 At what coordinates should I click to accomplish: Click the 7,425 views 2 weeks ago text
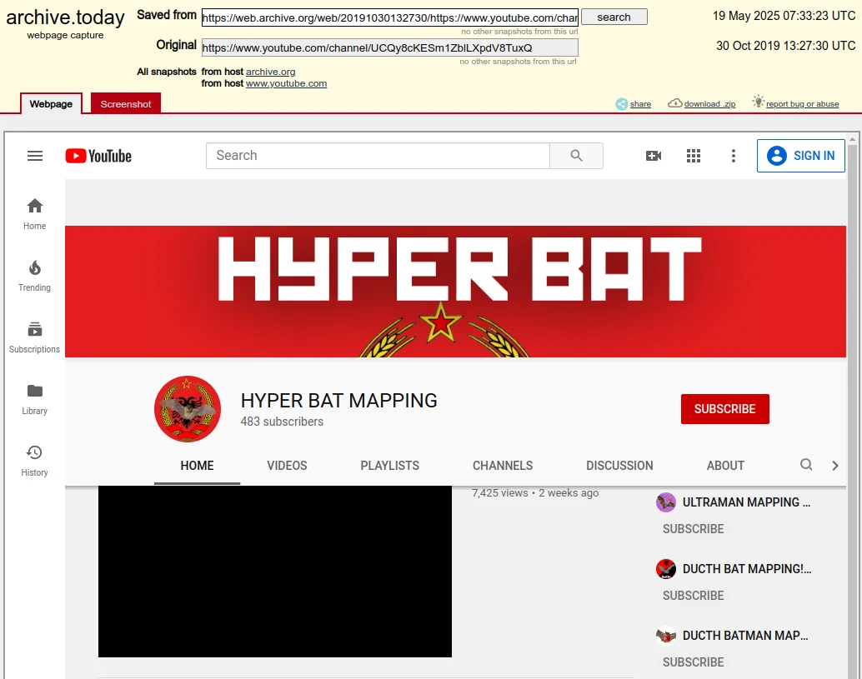tap(535, 492)
